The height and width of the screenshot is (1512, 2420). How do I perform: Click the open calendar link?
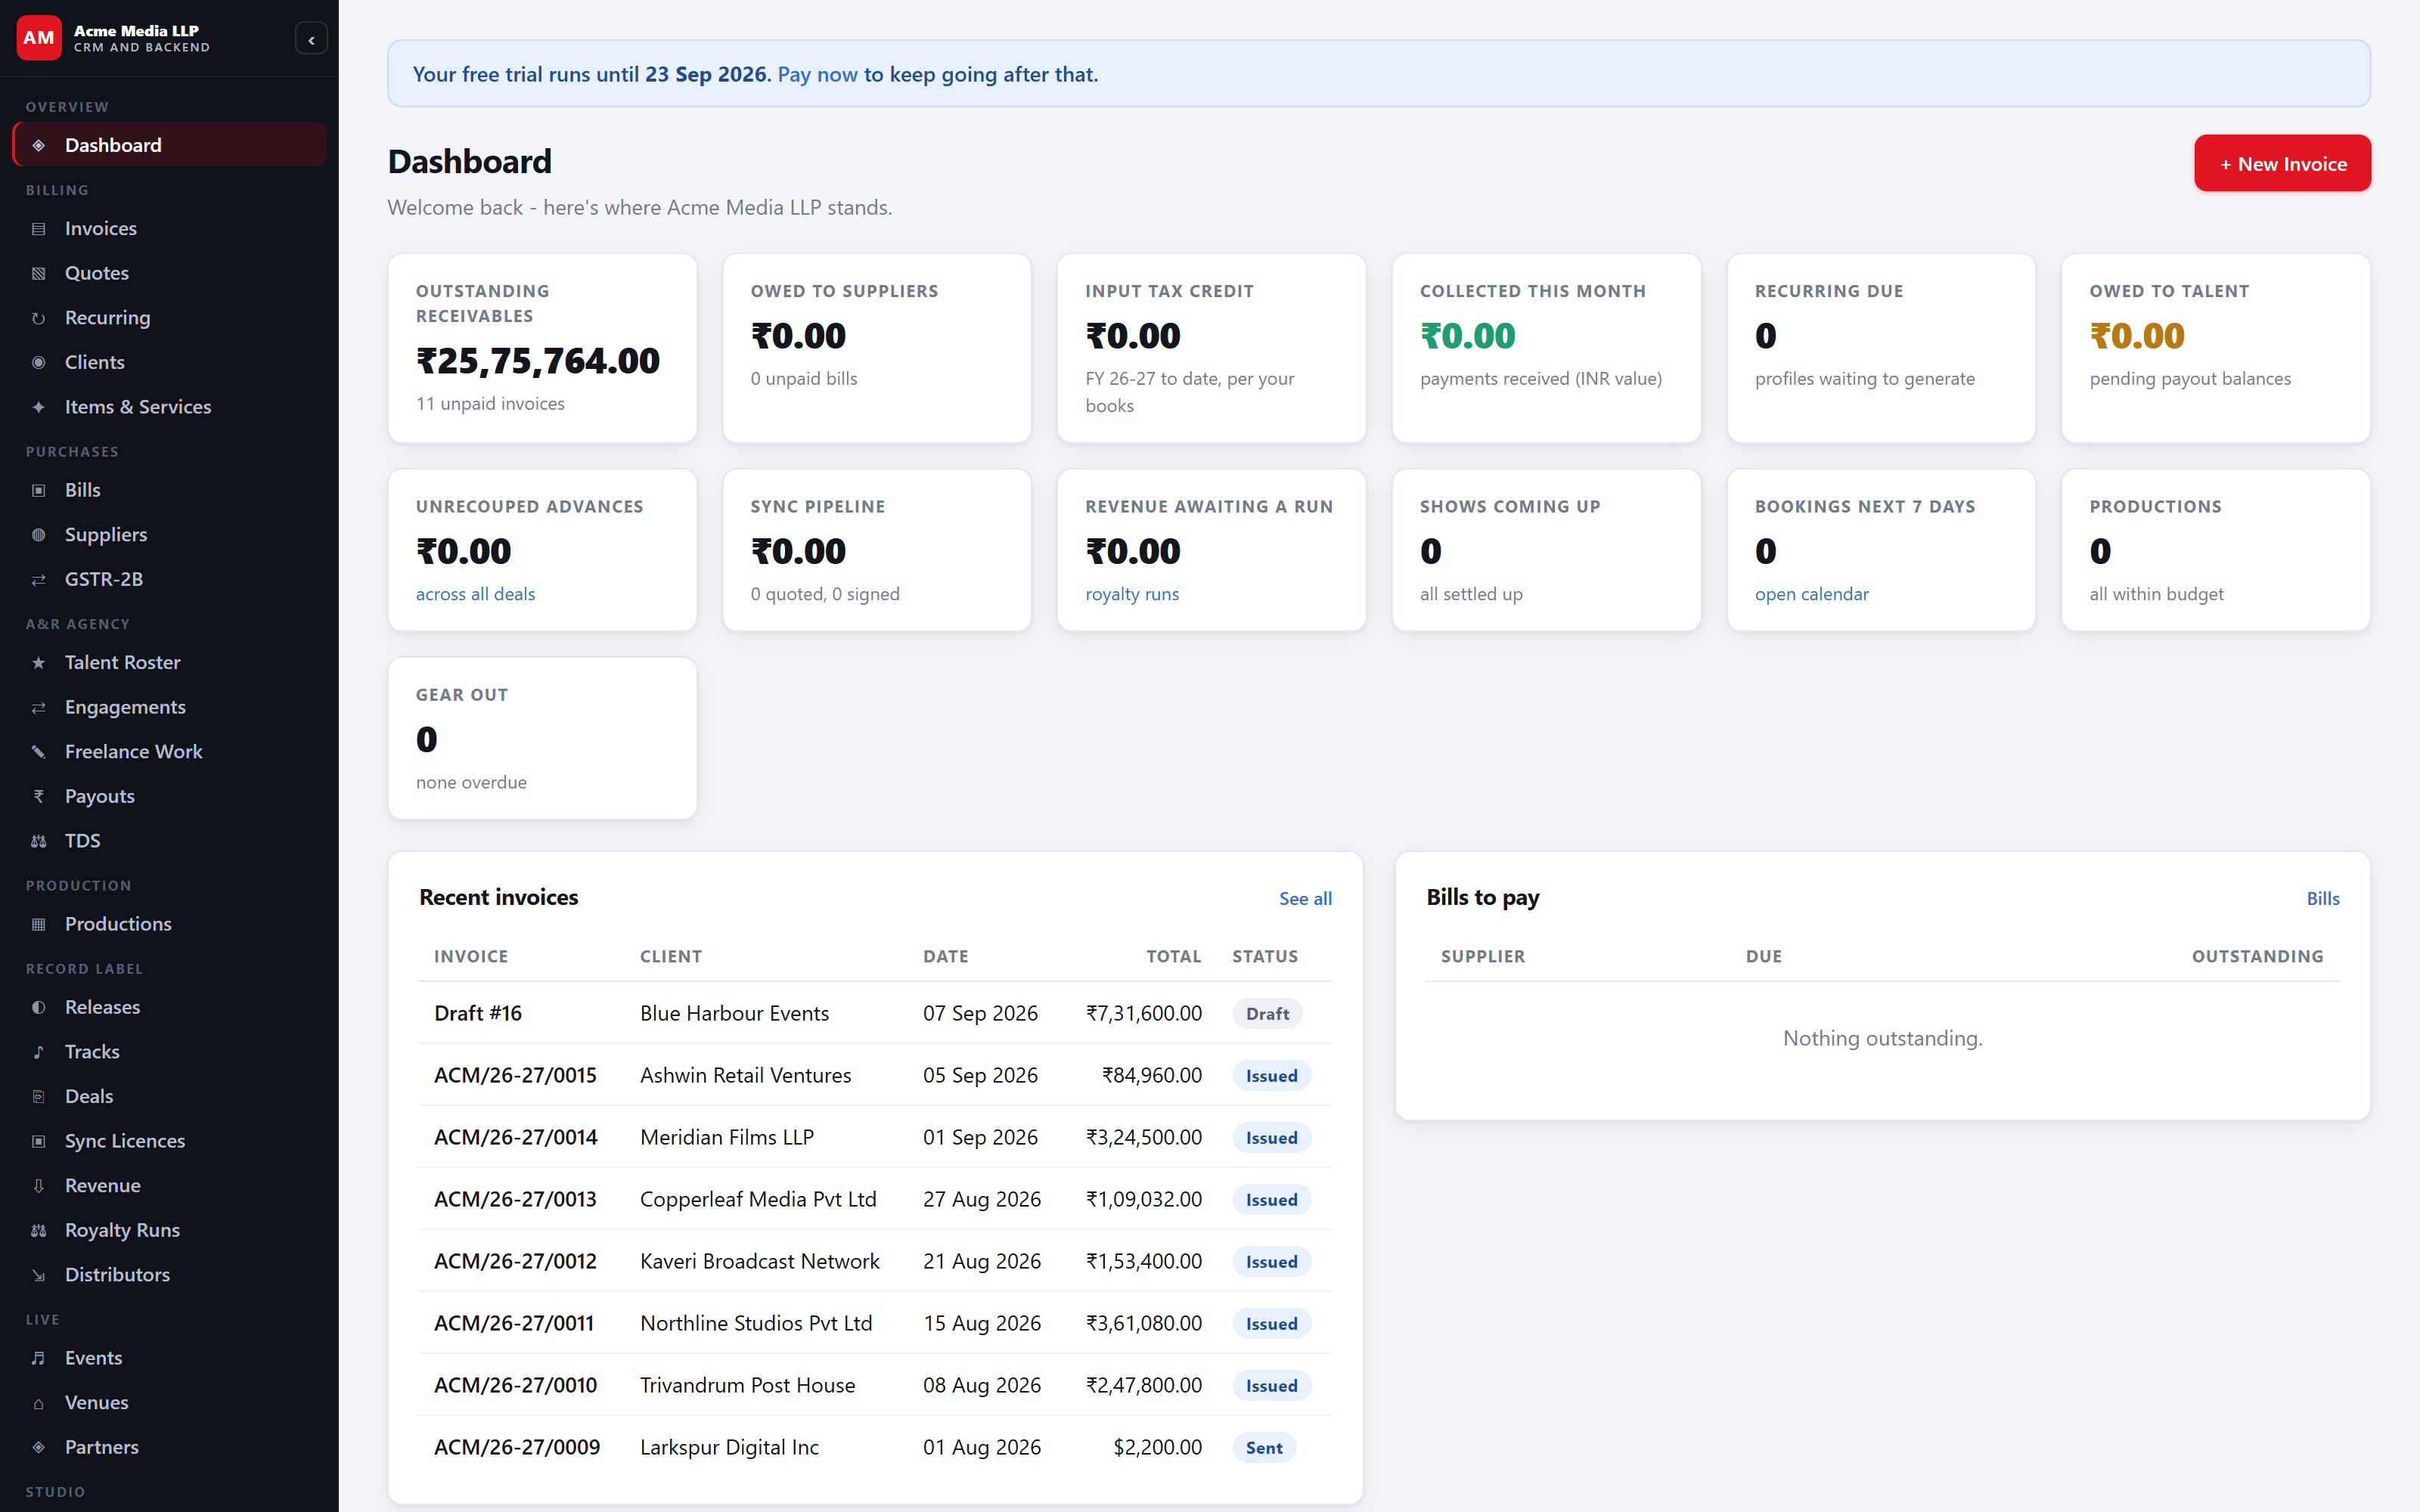[x=1811, y=594]
